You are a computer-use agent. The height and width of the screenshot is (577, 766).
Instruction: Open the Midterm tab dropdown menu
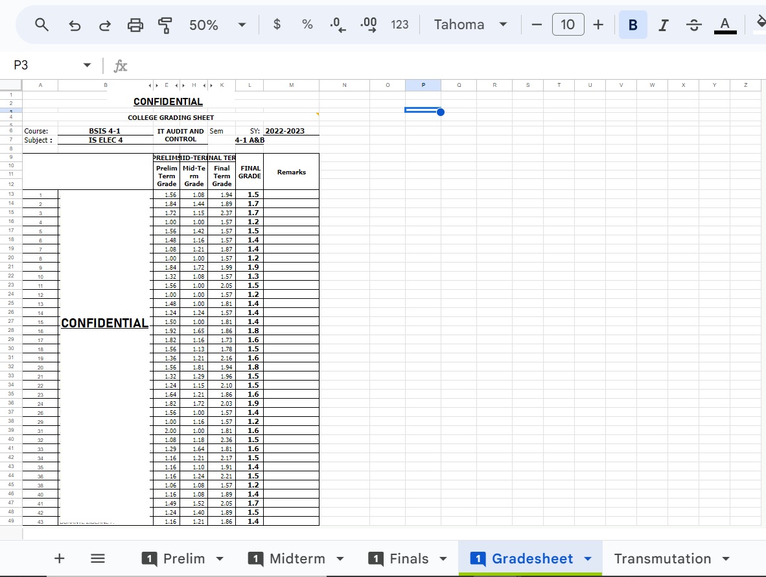coord(340,558)
